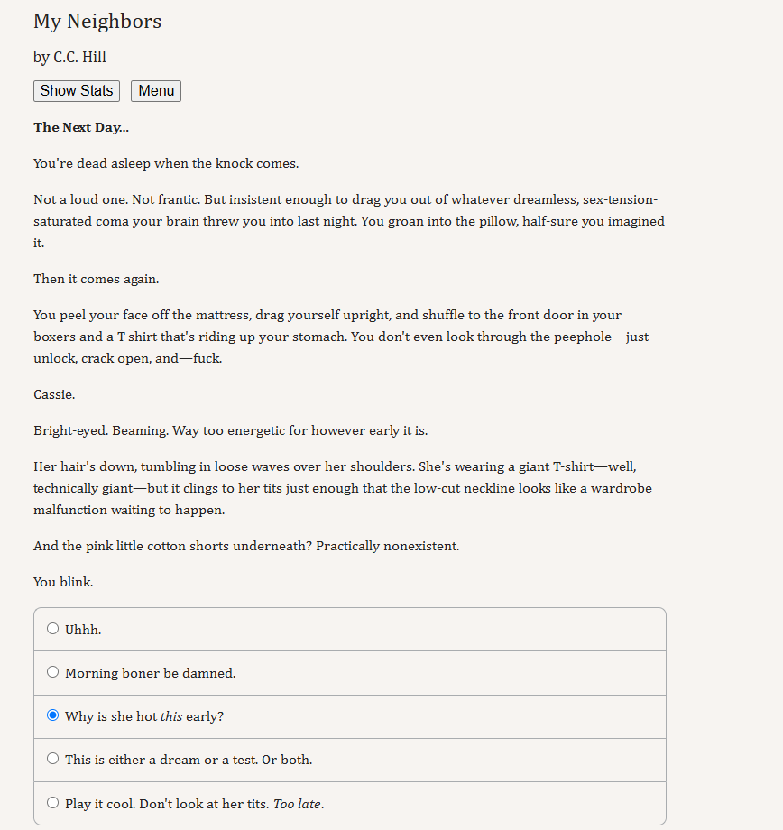Click the "You're dead asleep" opening line
783x830 pixels.
click(166, 163)
